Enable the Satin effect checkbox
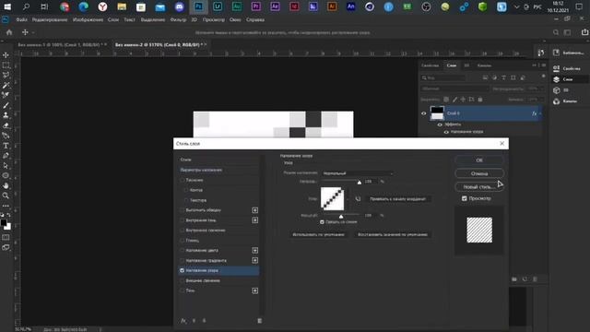Image resolution: width=590 pixels, height=332 pixels. pyautogui.click(x=183, y=240)
